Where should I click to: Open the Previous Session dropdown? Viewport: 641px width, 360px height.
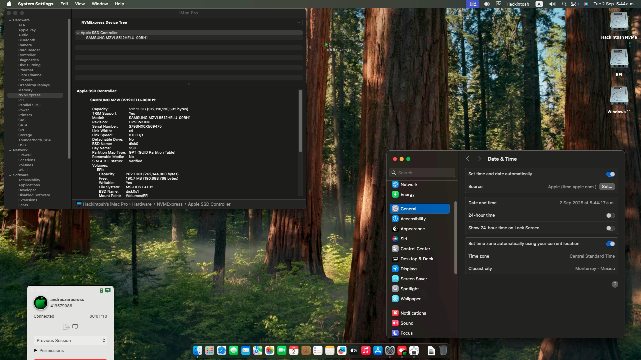coord(70,340)
